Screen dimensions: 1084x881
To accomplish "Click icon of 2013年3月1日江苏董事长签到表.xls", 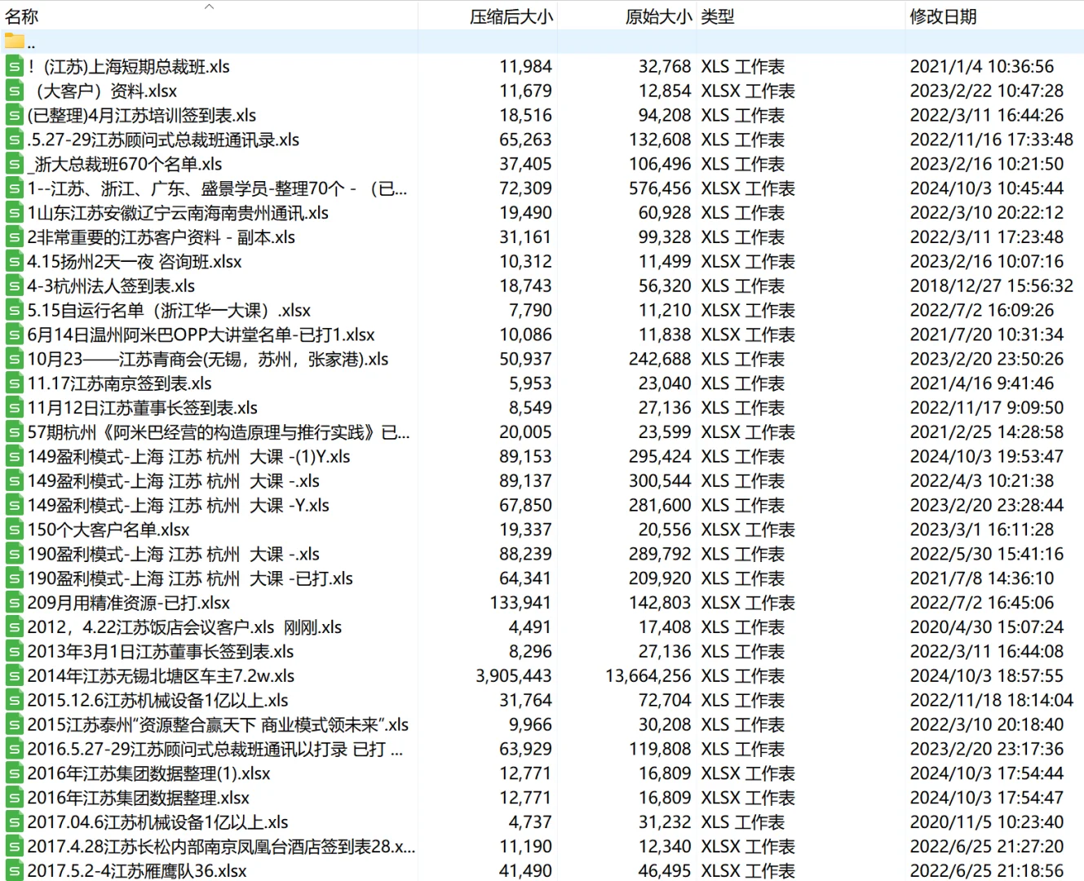I will tap(15, 652).
